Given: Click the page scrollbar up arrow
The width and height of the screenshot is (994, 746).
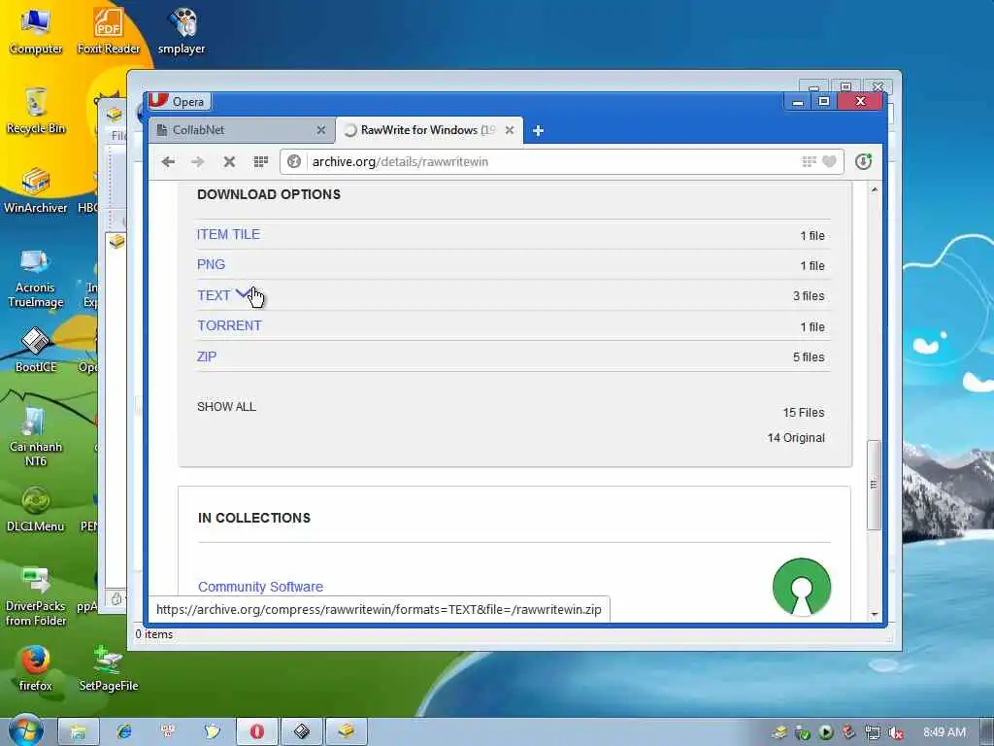Looking at the screenshot, I should pyautogui.click(x=875, y=190).
